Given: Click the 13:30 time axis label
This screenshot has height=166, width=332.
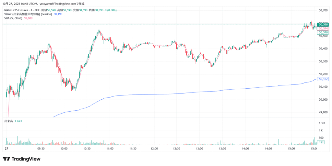Looking at the screenshot, I should [x=222, y=149].
